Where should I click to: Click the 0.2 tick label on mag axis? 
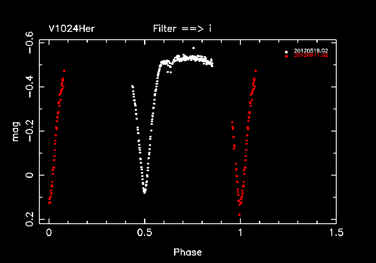tap(30, 219)
